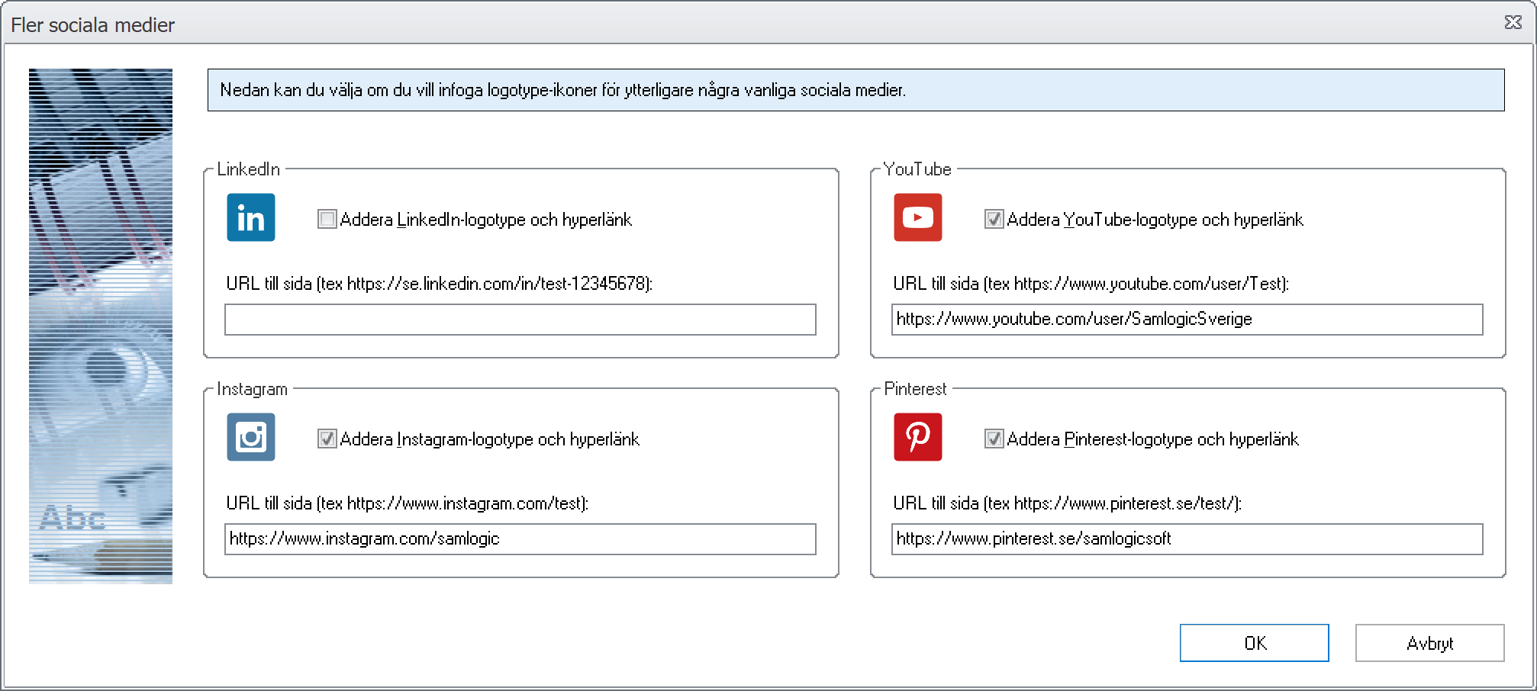Click the YouTube logo icon

pyautogui.click(x=918, y=217)
